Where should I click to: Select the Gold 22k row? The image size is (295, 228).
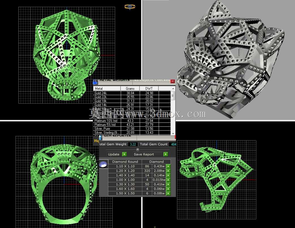[132, 97]
